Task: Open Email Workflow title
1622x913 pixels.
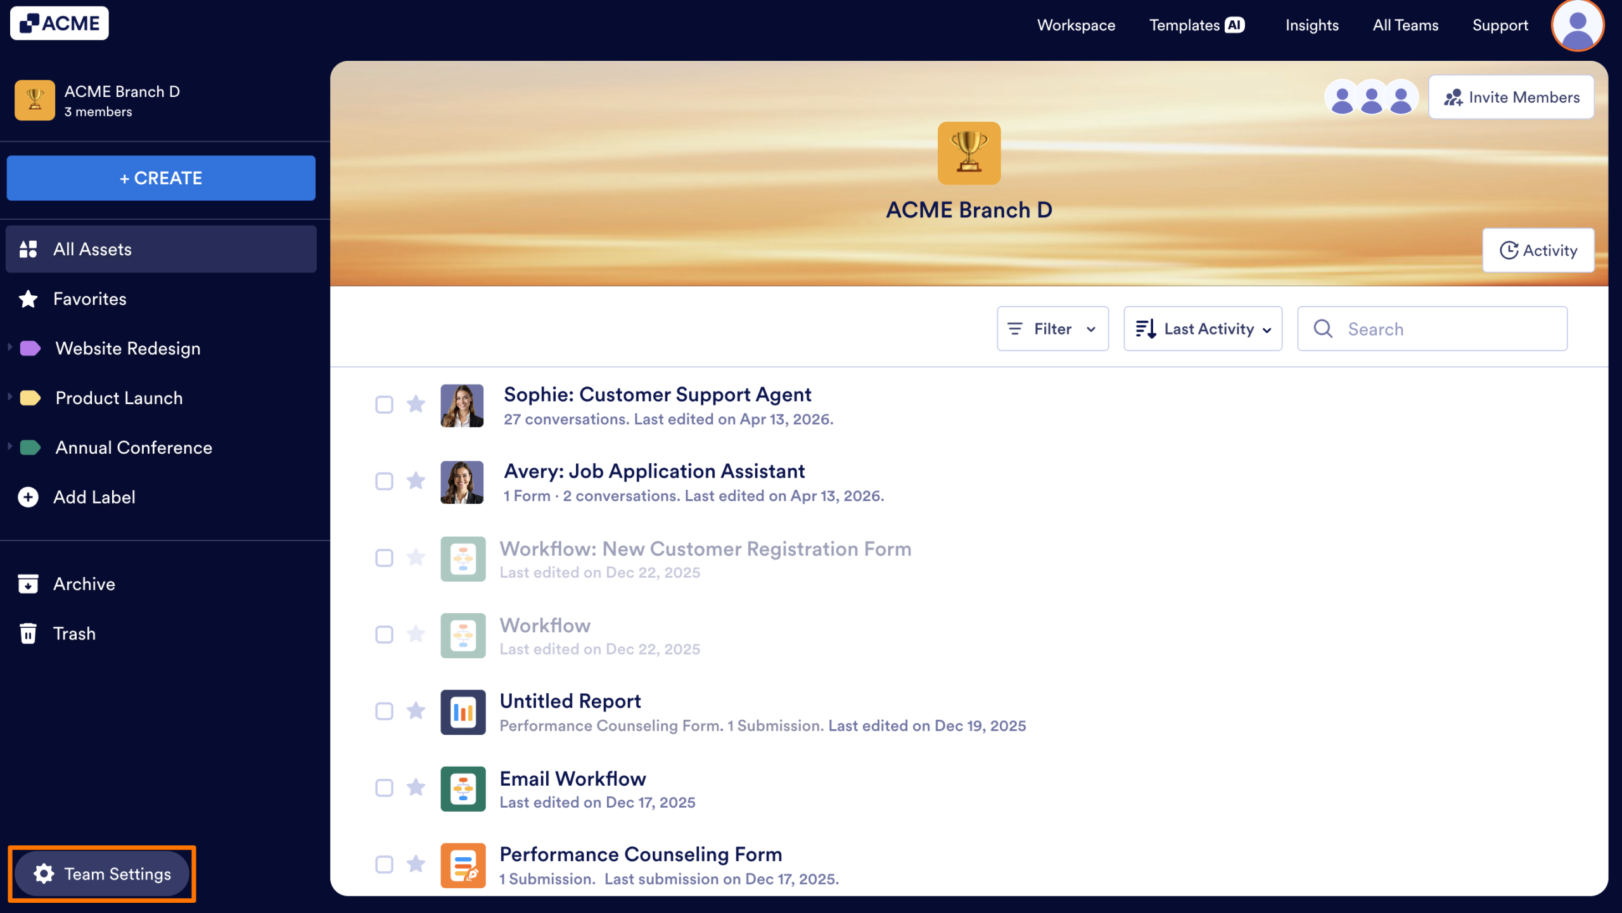Action: tap(573, 778)
